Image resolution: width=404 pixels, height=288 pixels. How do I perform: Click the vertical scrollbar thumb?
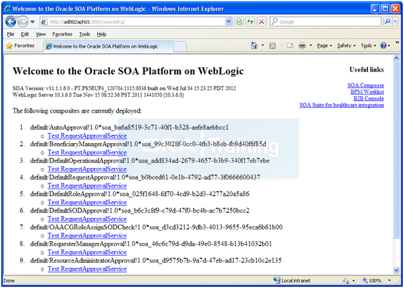pyautogui.click(x=396, y=151)
